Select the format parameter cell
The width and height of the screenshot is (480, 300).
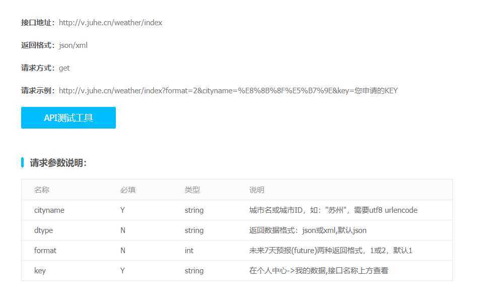(45, 251)
